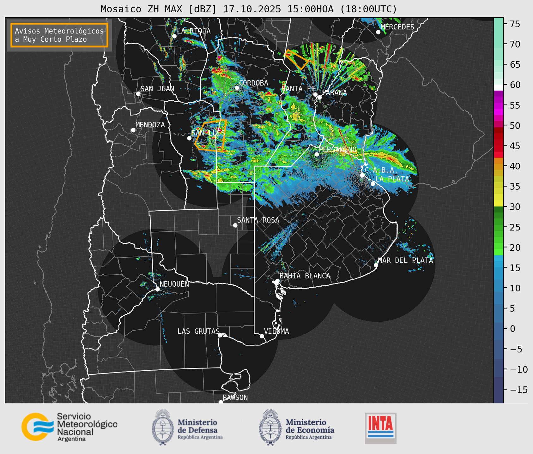Click the white 60 dBZ band on colorbar
The height and width of the screenshot is (454, 533).
point(498,87)
